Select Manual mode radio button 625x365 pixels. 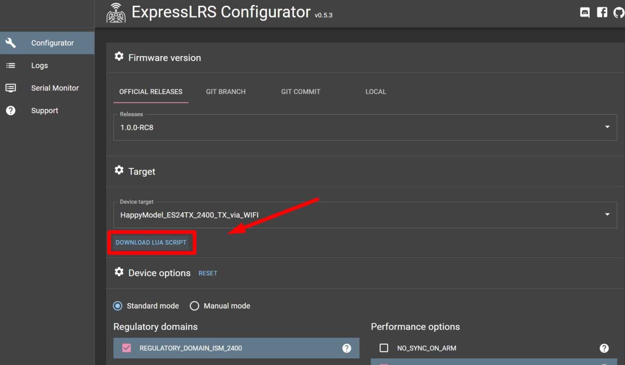point(194,306)
